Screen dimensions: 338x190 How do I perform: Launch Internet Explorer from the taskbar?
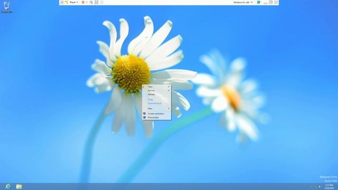coord(8,186)
